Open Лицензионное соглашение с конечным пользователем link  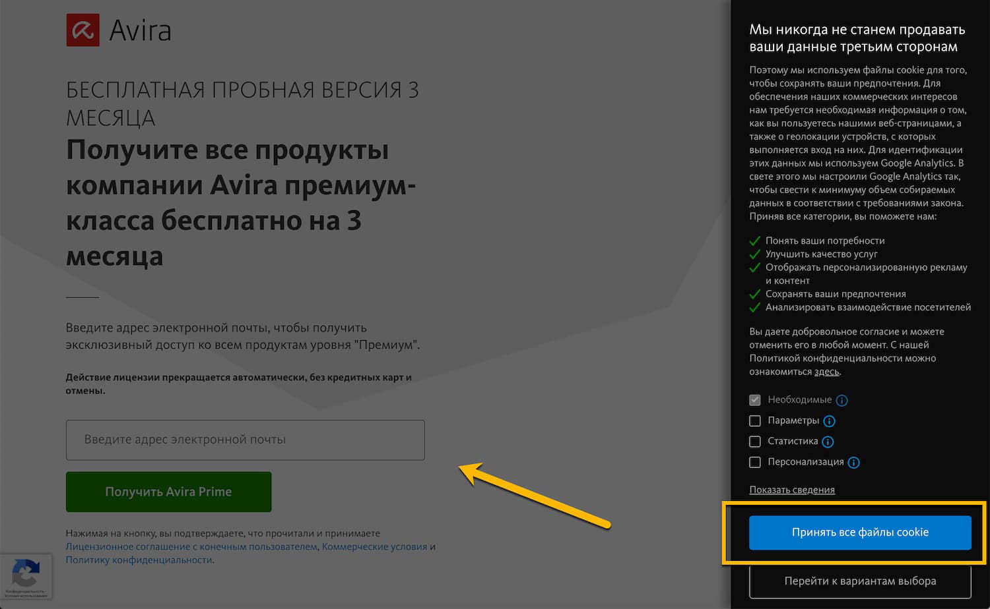pos(191,546)
